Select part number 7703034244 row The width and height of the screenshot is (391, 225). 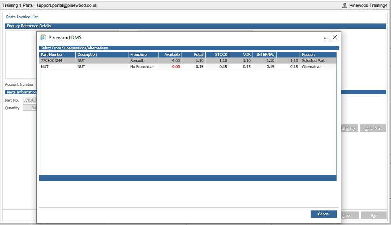pyautogui.click(x=188, y=61)
